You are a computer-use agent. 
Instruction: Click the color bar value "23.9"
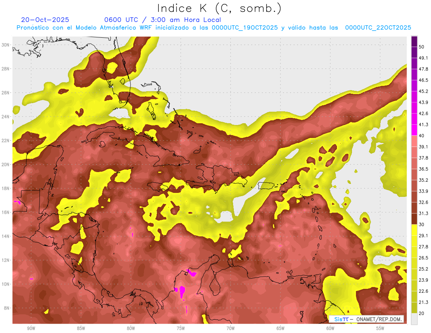tap(423, 280)
